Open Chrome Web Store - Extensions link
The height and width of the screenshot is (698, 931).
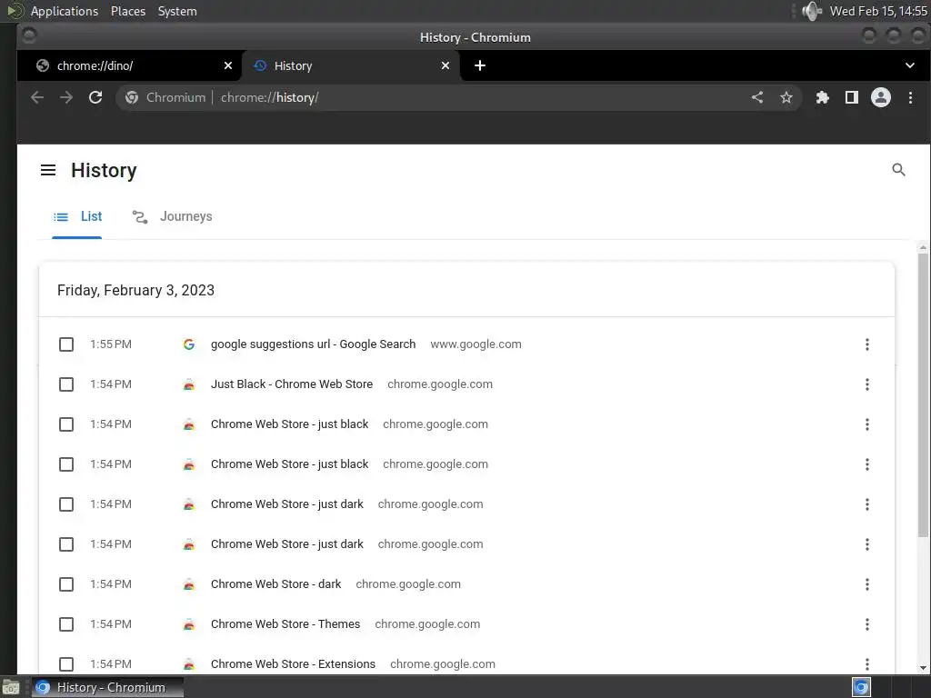pyautogui.click(x=294, y=664)
